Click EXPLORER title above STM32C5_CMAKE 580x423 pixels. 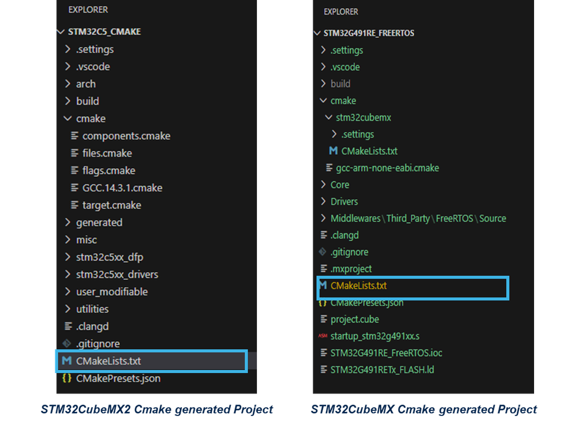coord(88,10)
